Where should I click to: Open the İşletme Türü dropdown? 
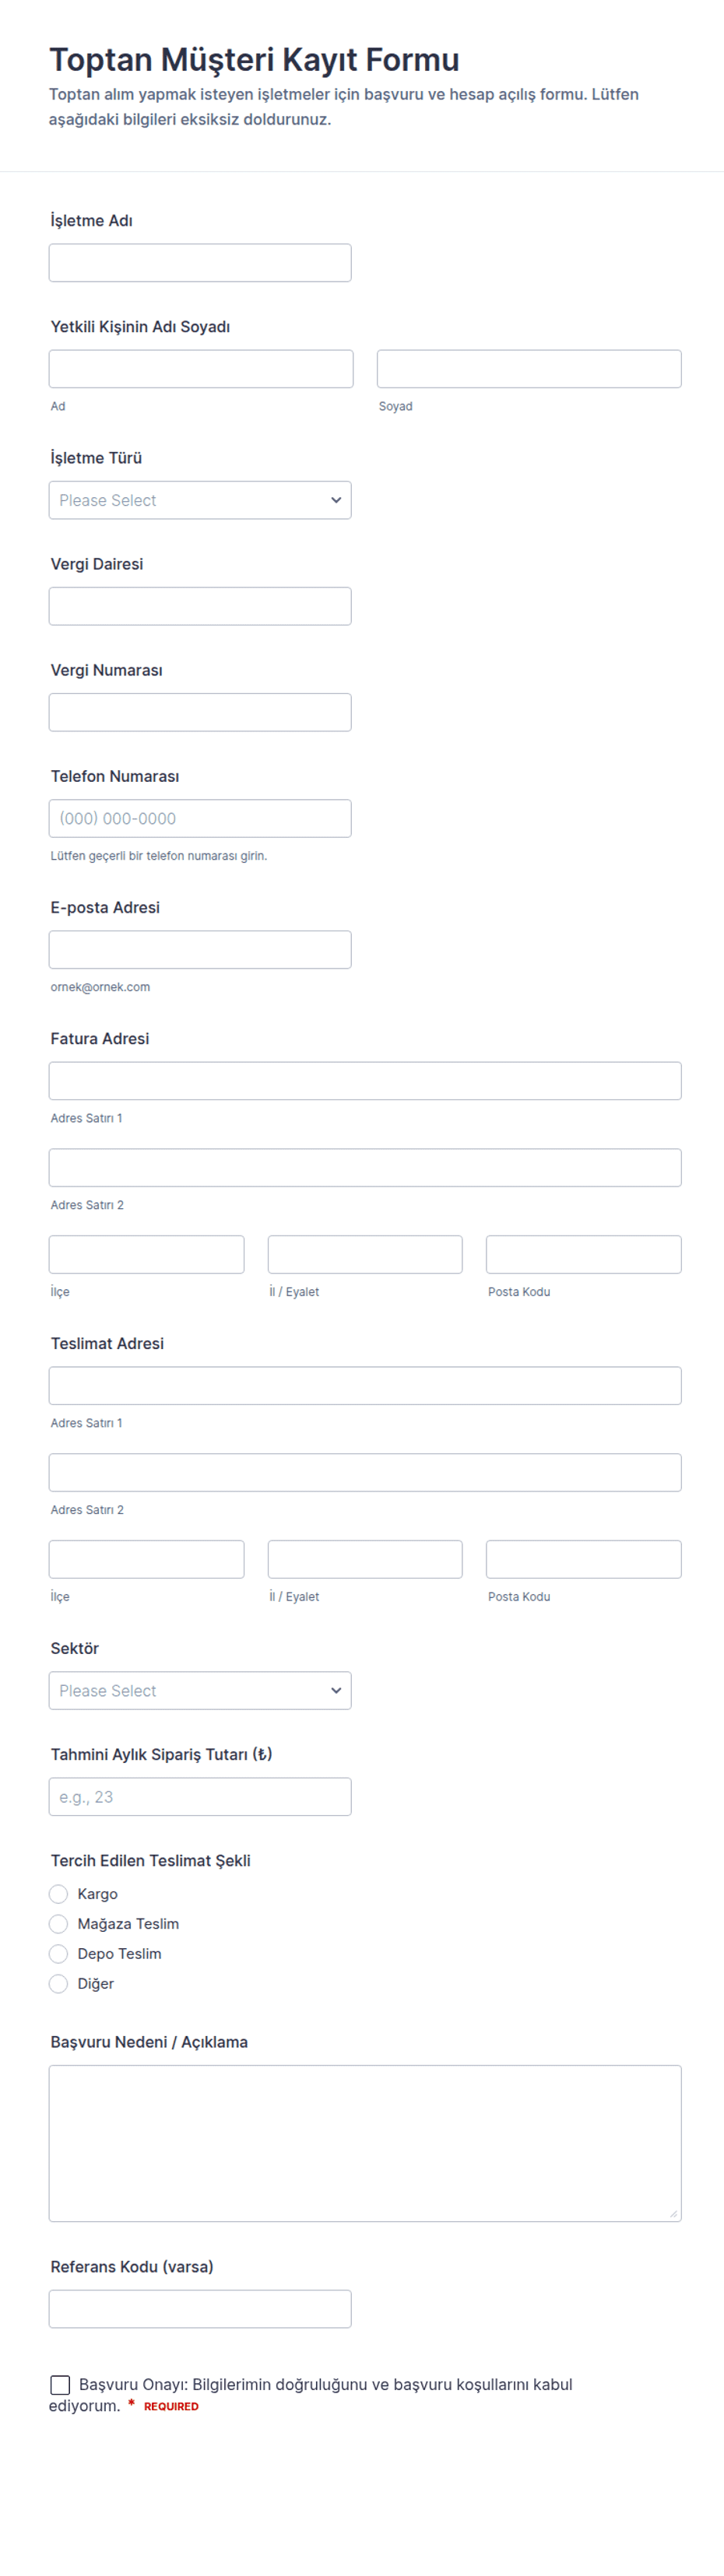(x=200, y=500)
